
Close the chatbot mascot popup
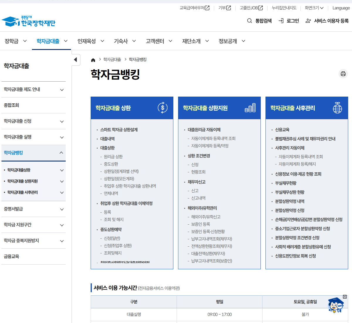point(345,297)
